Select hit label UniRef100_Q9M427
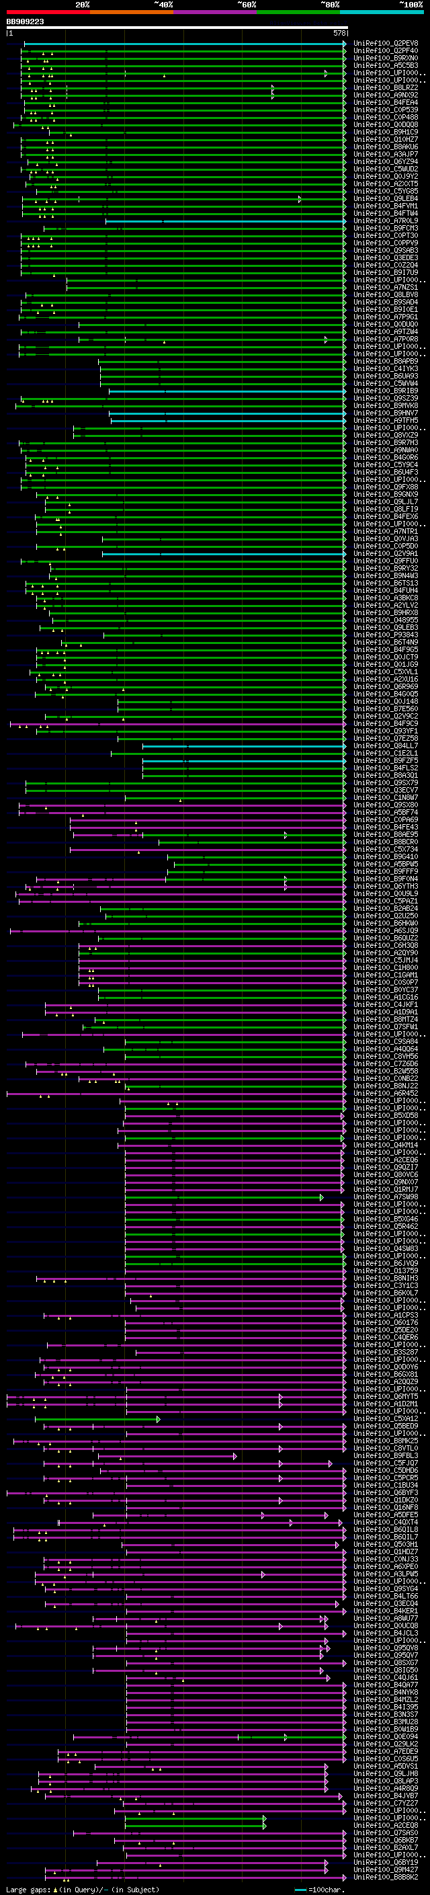This screenshot has width=430, height=1895. coord(386,1869)
